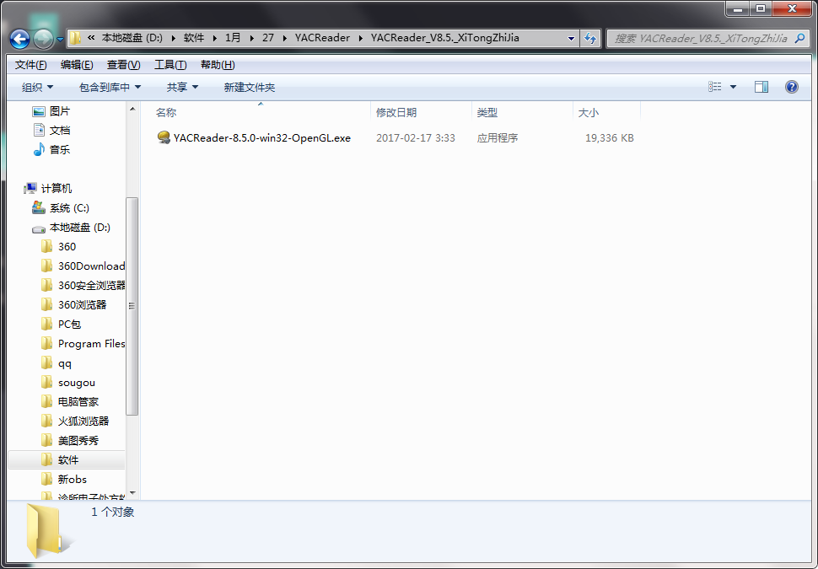Open the 文件(F) menu
Image resolution: width=818 pixels, height=569 pixels.
(30, 65)
